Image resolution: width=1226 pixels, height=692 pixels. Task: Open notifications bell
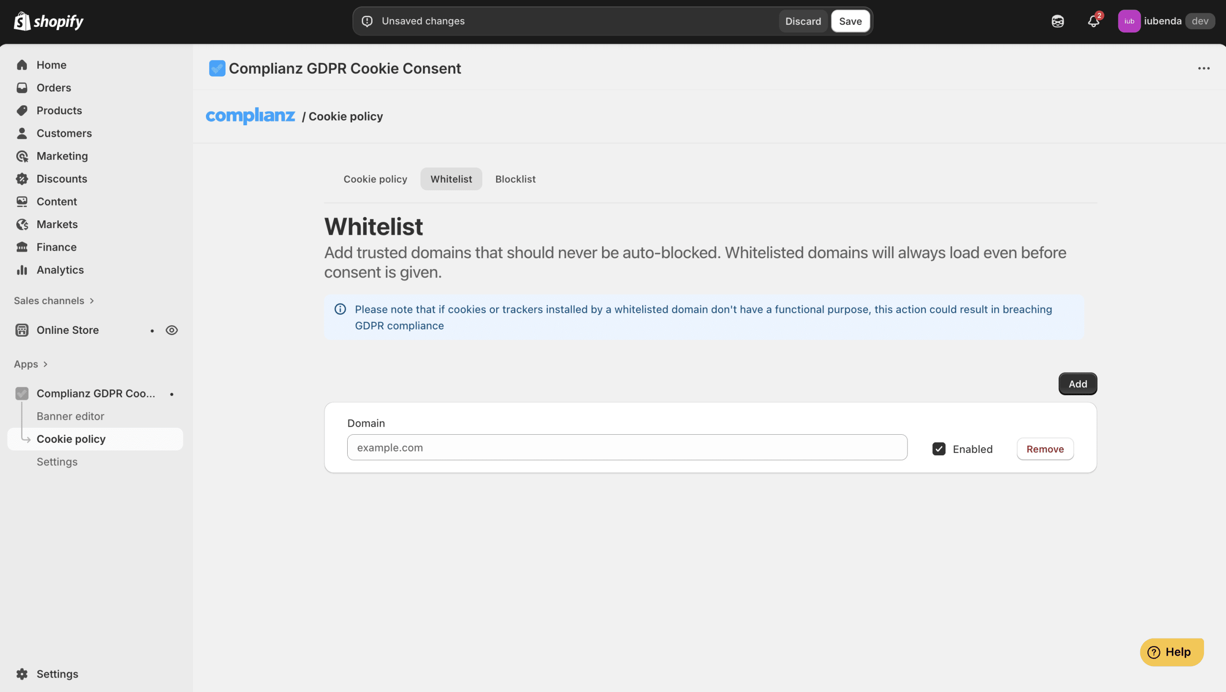pos(1093,21)
